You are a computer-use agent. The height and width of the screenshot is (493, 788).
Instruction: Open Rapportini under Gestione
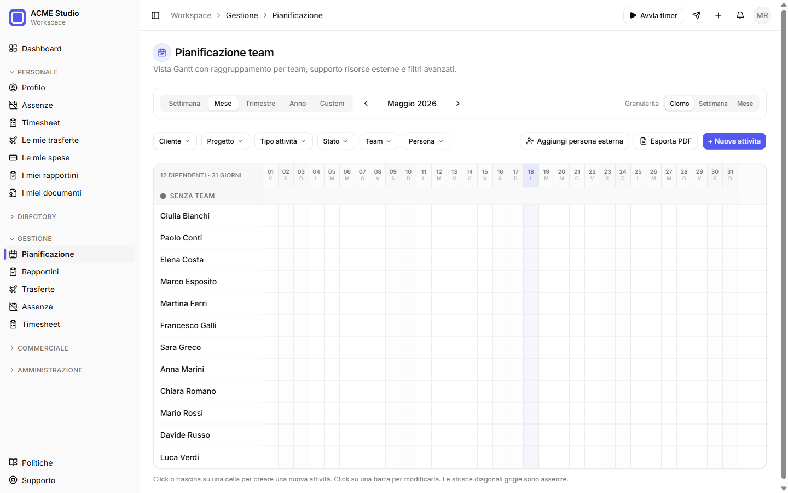(x=69, y=272)
